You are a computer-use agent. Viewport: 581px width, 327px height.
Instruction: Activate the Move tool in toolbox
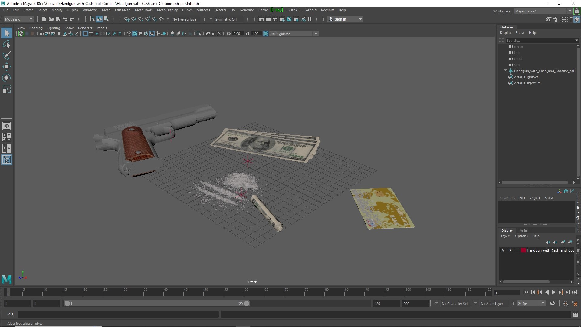[x=7, y=67]
